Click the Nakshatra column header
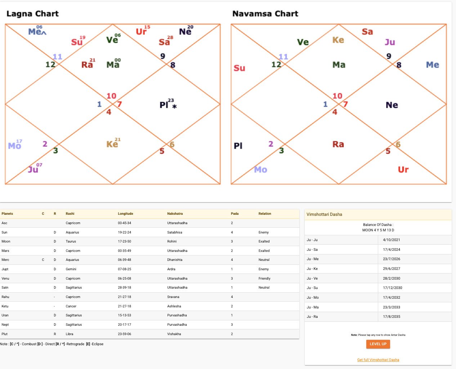Screen dimensions: 456x369 (175, 214)
